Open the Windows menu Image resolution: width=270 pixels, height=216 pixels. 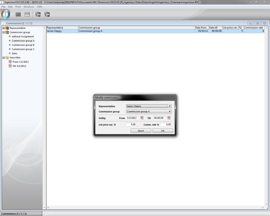point(29,7)
